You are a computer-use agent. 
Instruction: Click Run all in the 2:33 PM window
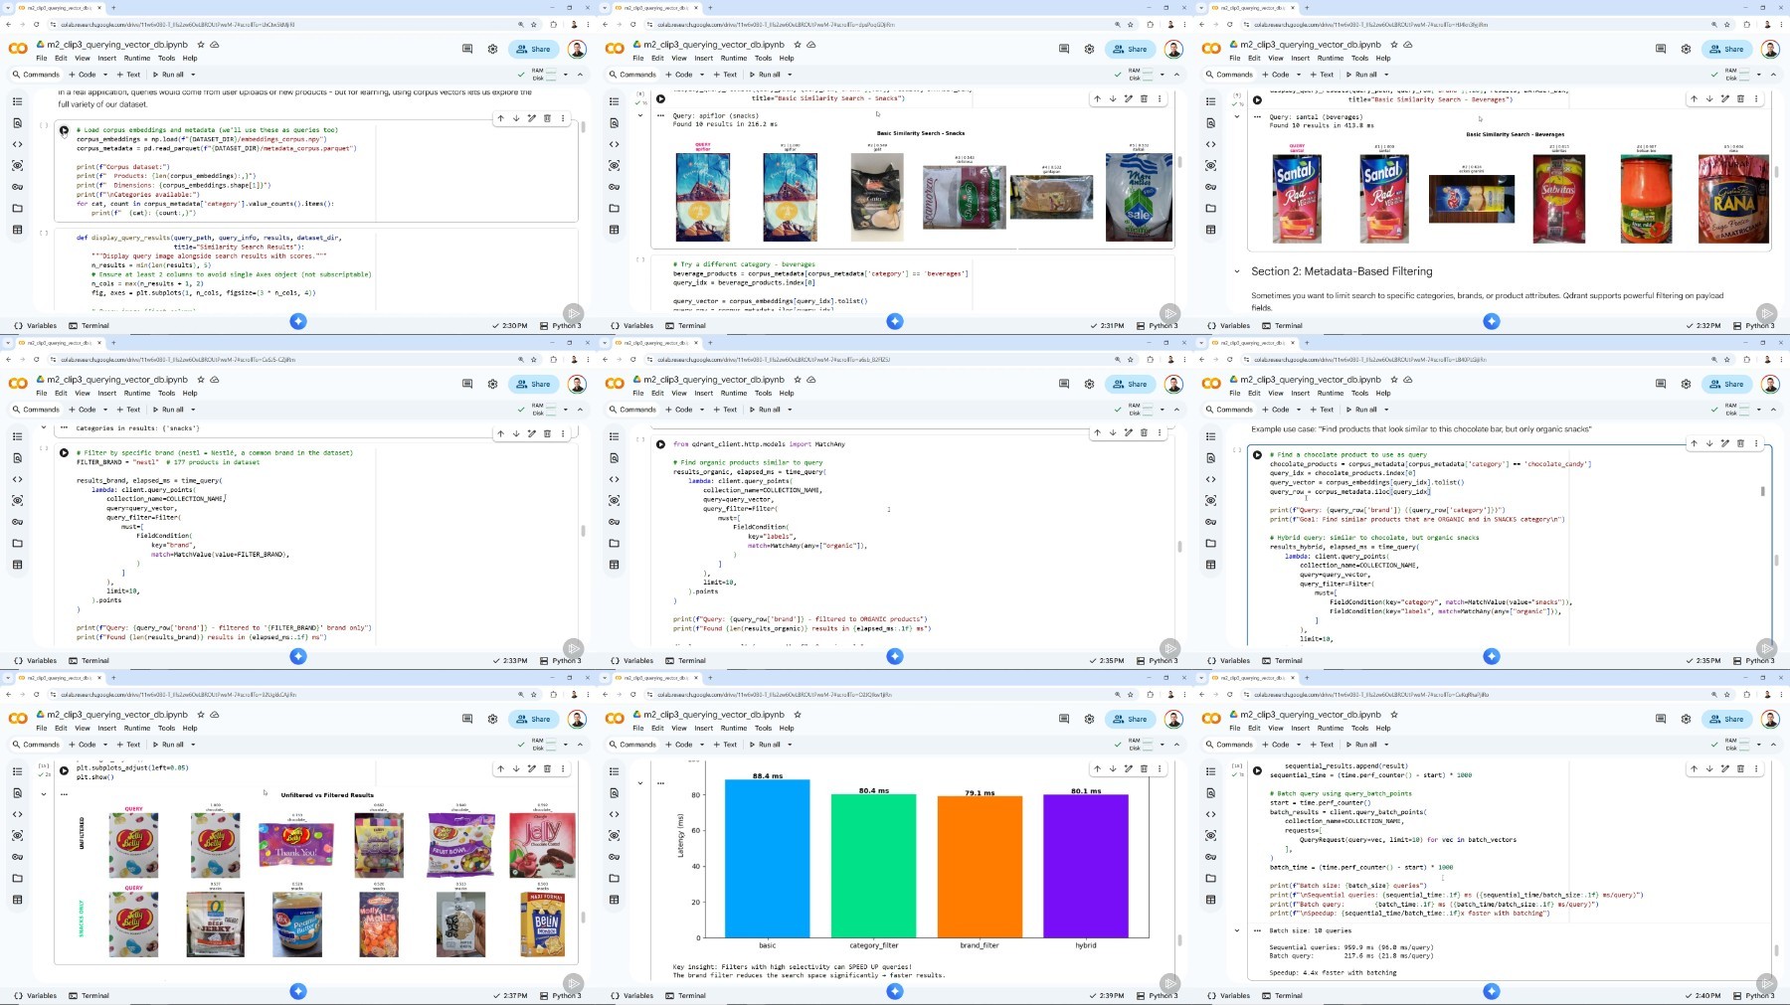tap(168, 410)
